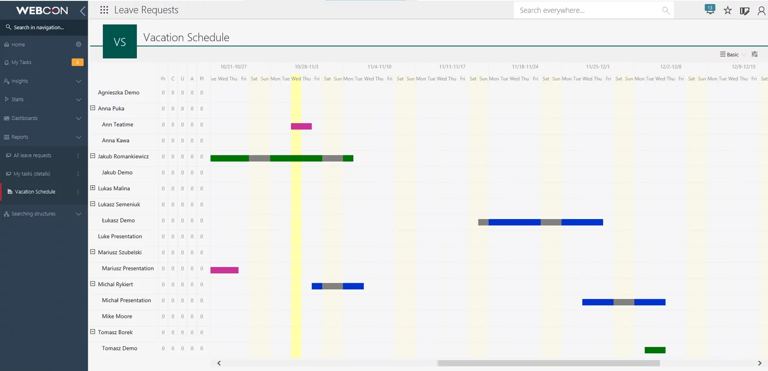Click the Search in navigation field
The image size is (768, 371).
[44, 27]
